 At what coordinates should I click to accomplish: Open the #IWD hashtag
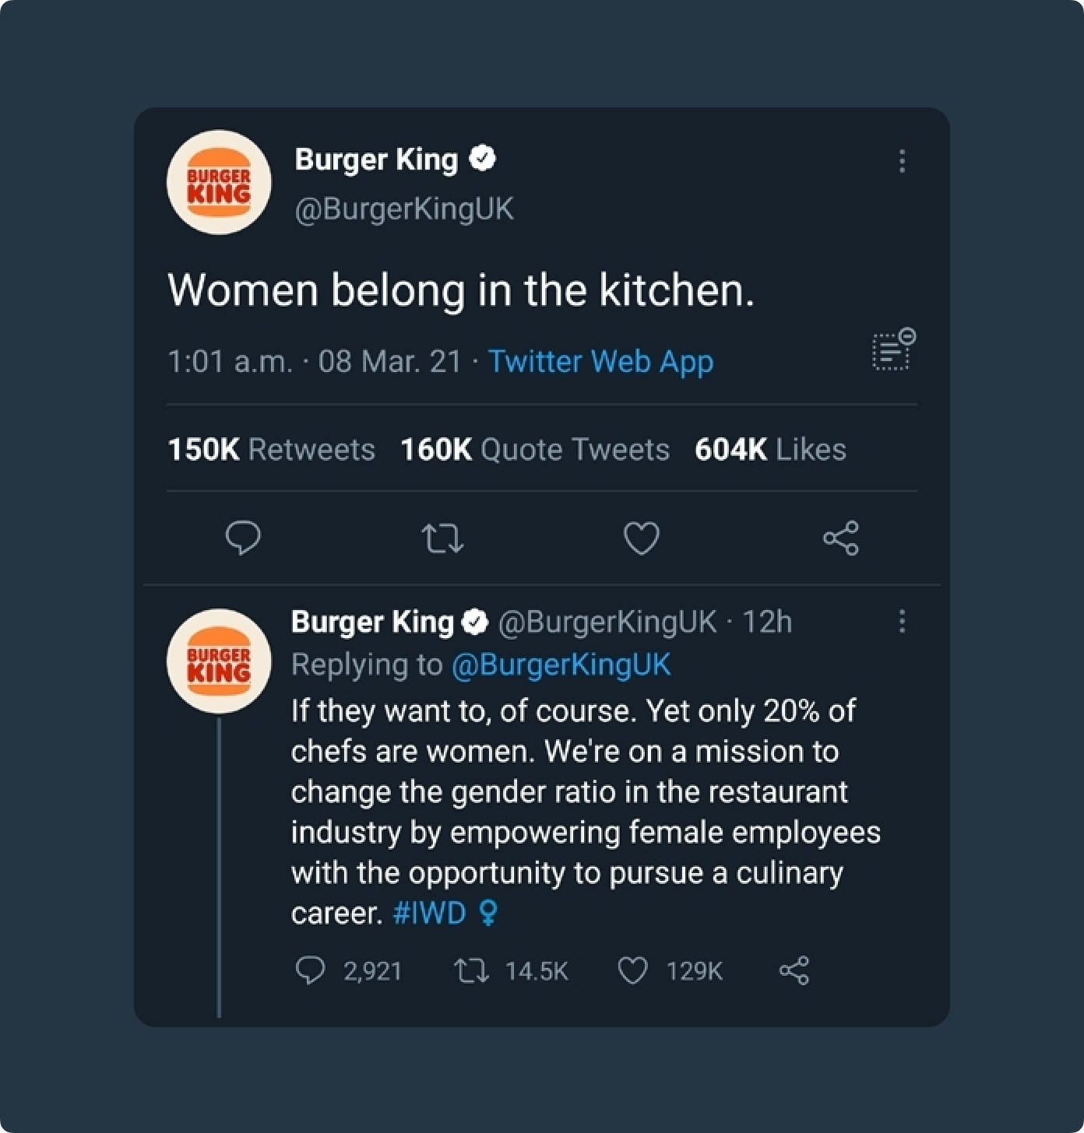(429, 912)
